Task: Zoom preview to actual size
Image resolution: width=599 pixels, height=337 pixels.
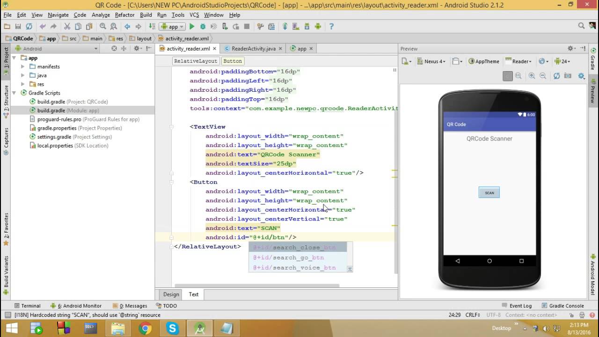Action: pos(518,76)
